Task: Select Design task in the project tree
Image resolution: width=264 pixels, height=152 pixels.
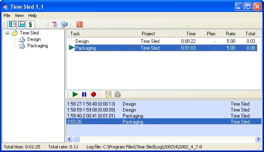Action: pos(34,39)
